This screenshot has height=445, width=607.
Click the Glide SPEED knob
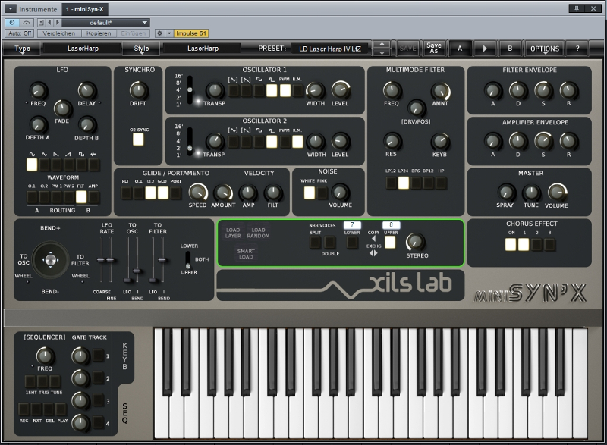click(x=197, y=192)
